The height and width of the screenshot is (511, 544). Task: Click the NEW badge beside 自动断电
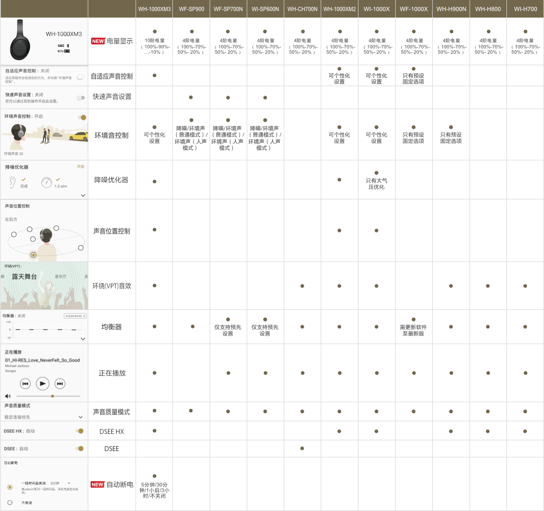98,485
